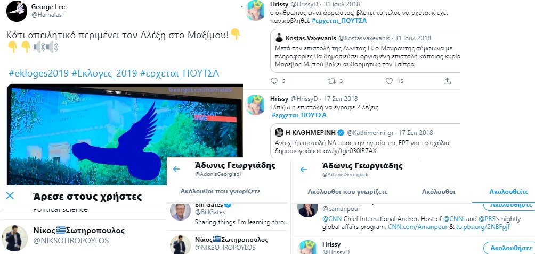Open the share icon under Hrissy's tweet
Viewport: 535px width, 254px height.
pos(447,81)
